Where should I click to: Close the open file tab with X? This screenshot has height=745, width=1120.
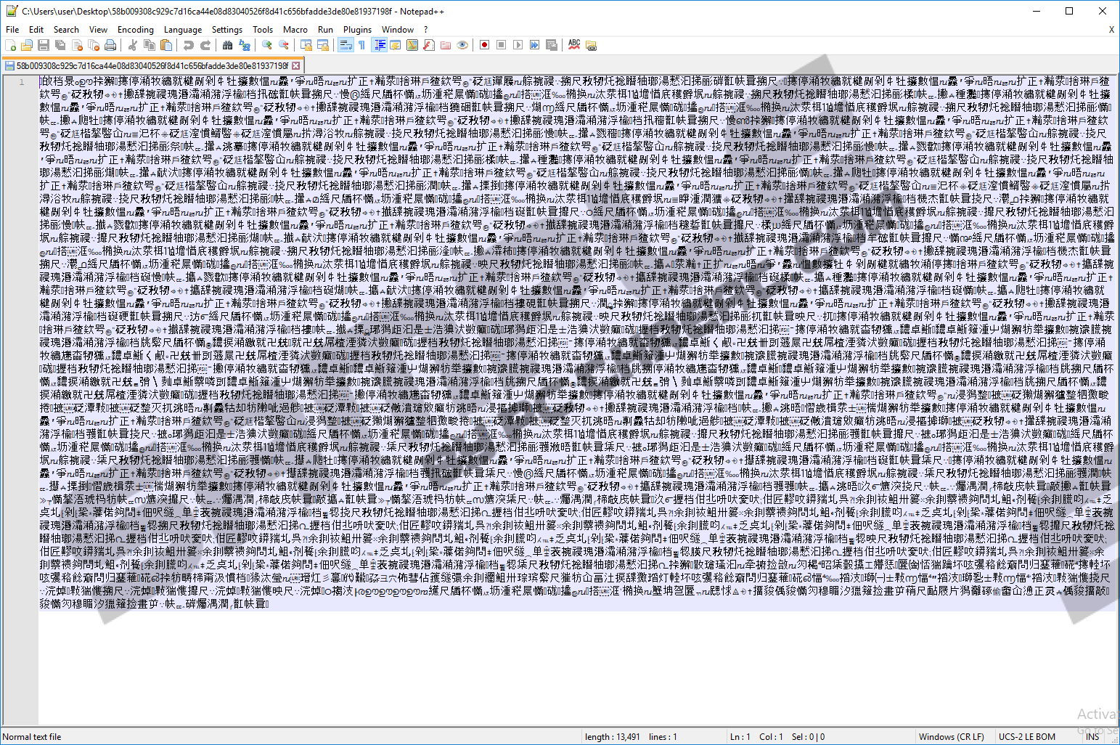point(296,65)
